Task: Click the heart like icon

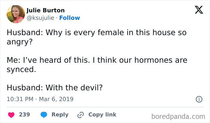Action: pos(11,115)
